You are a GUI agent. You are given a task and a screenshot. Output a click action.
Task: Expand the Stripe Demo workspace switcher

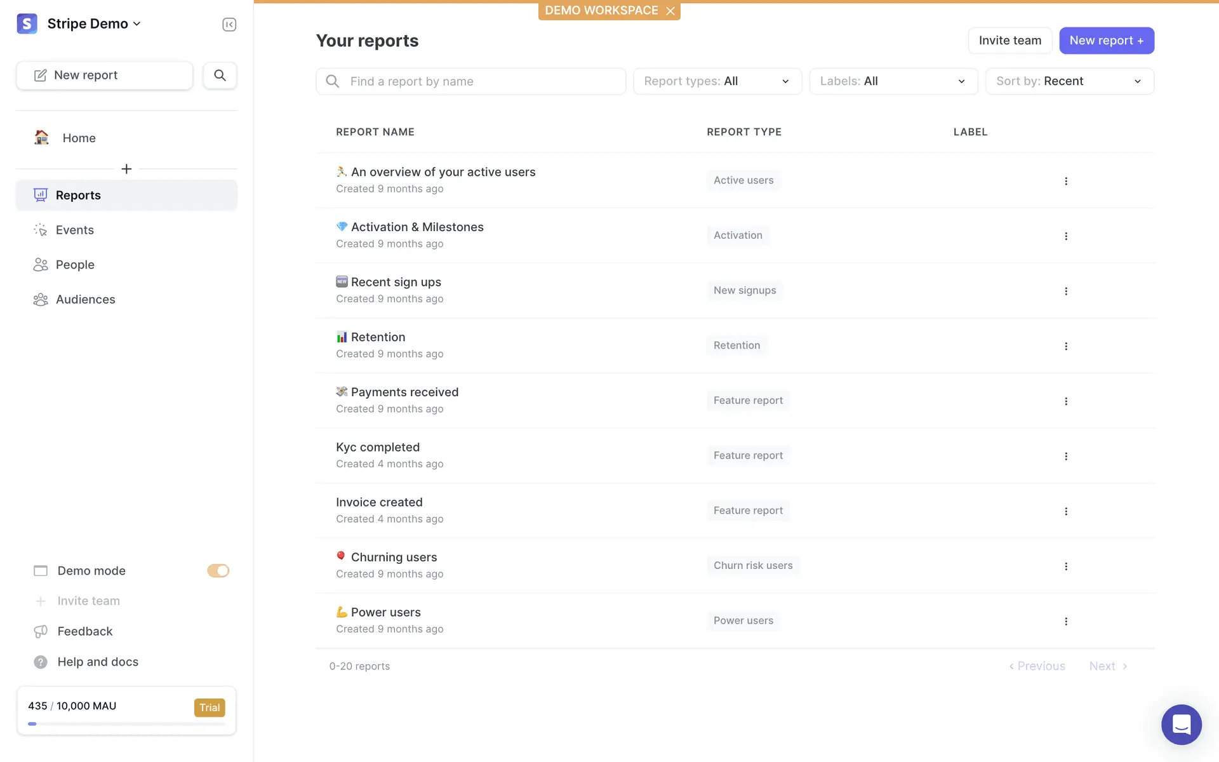(94, 24)
